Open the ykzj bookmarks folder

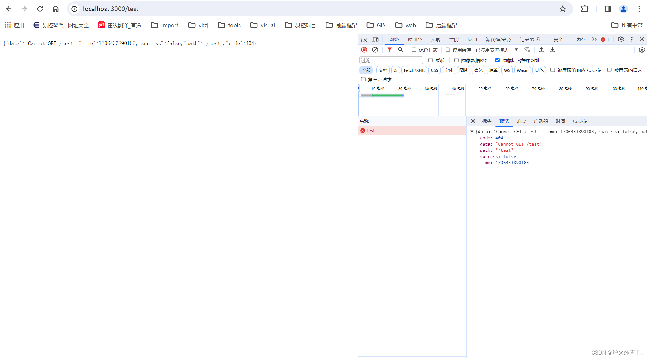pos(198,25)
